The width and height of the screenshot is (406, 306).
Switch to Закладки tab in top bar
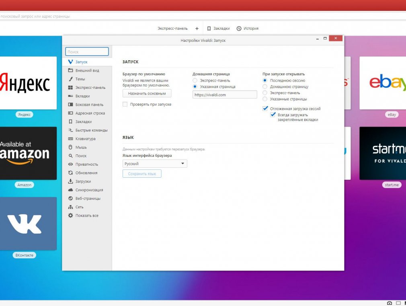coord(219,29)
